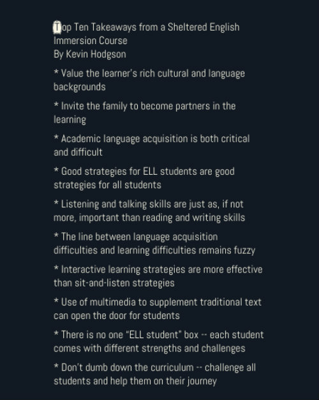This screenshot has width=319, height=400.
Task: Click 'strategies for all students' line
Action: (x=107, y=185)
